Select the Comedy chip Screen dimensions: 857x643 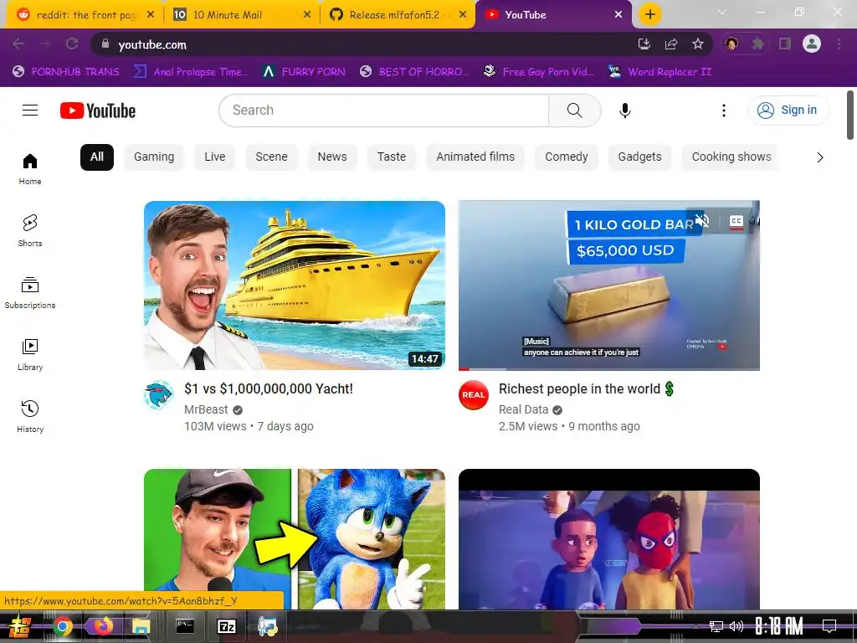[567, 157]
